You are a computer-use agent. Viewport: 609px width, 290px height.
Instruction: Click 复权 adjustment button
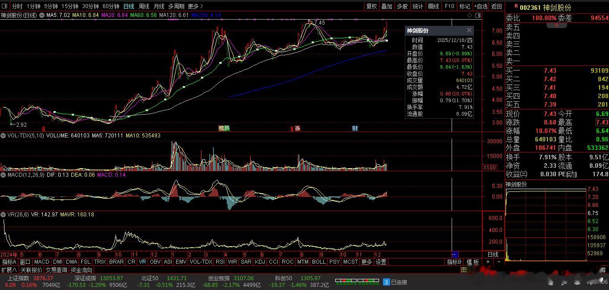click(x=371, y=6)
